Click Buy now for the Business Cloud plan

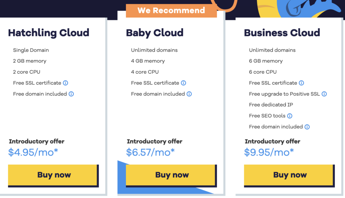[x=289, y=175]
